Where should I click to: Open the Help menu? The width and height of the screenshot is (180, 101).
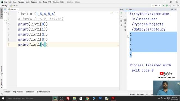pos(62,2)
